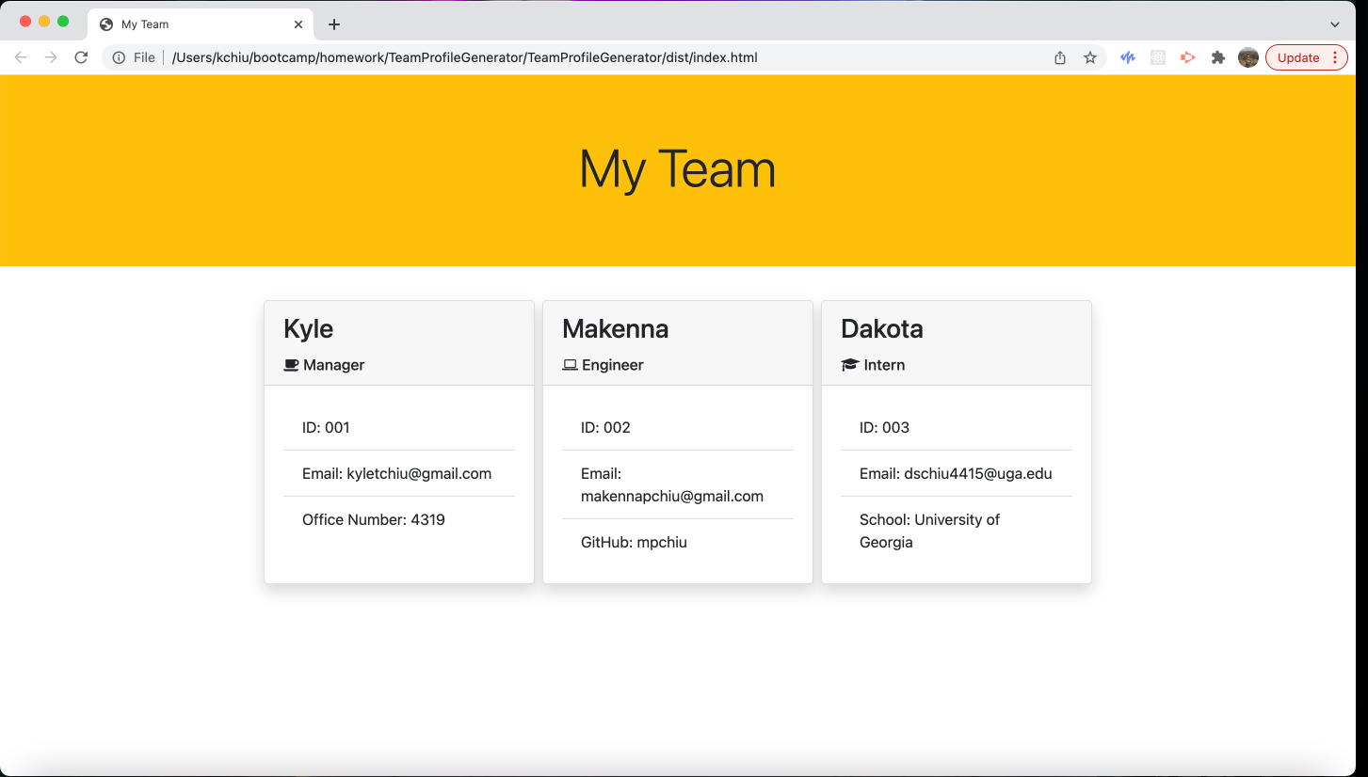
Task: Click Kyle's email kyletchiu@gmail.com
Action: click(x=419, y=473)
